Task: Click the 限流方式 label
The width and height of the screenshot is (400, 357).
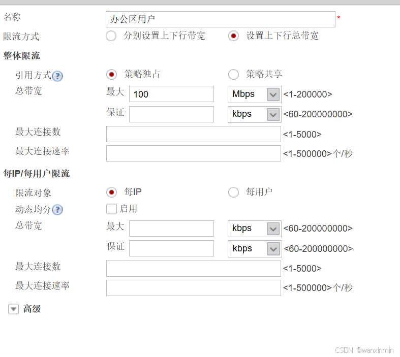Action: (x=21, y=37)
